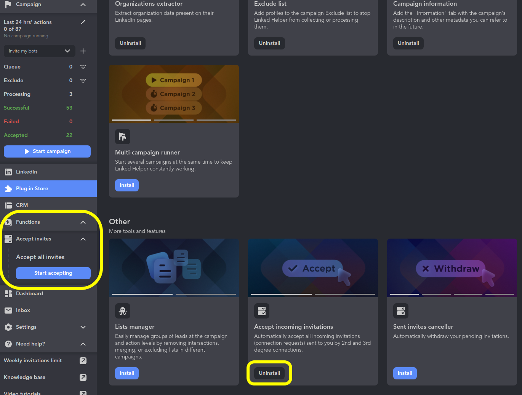The height and width of the screenshot is (395, 522).
Task: Collapse the Functions section chevron
Action: 83,222
